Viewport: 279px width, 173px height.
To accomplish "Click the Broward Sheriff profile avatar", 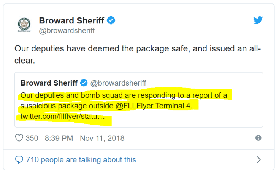I will click(x=25, y=25).
